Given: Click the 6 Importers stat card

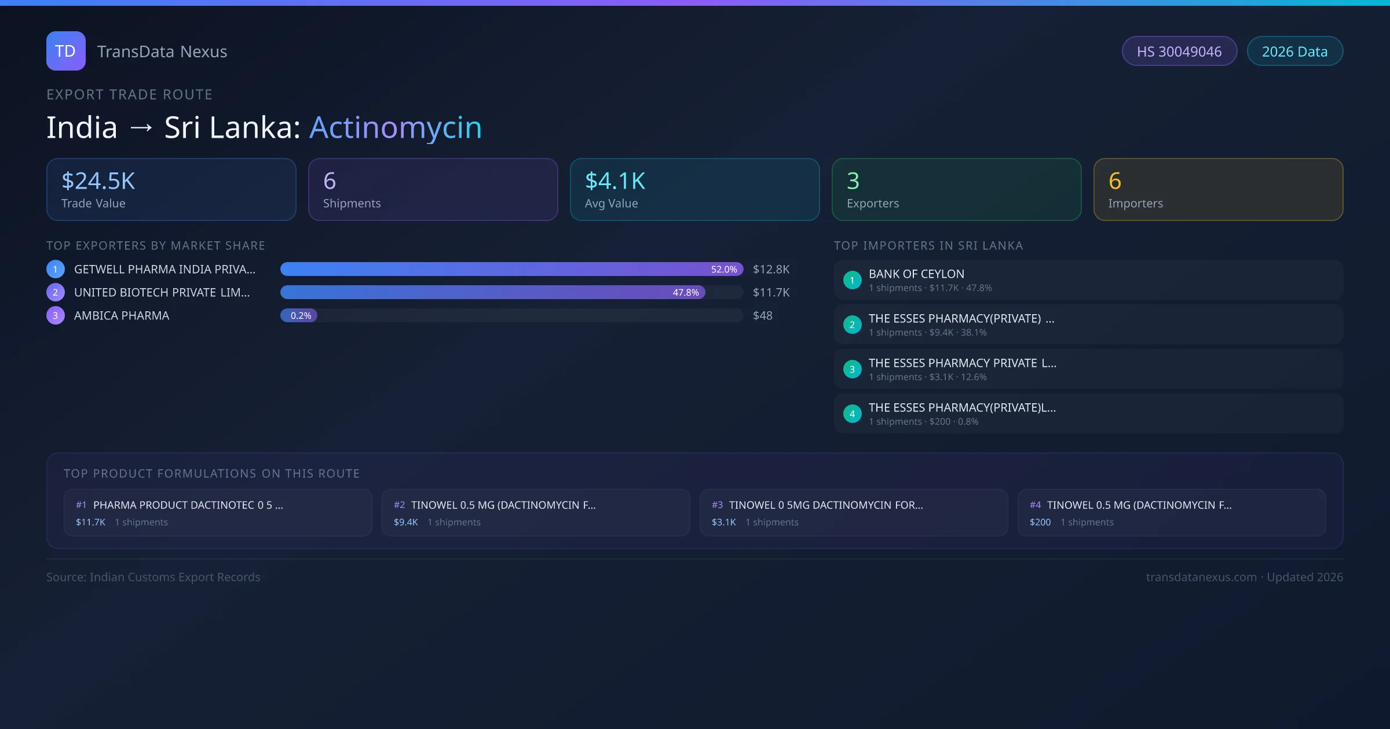Looking at the screenshot, I should point(1218,190).
